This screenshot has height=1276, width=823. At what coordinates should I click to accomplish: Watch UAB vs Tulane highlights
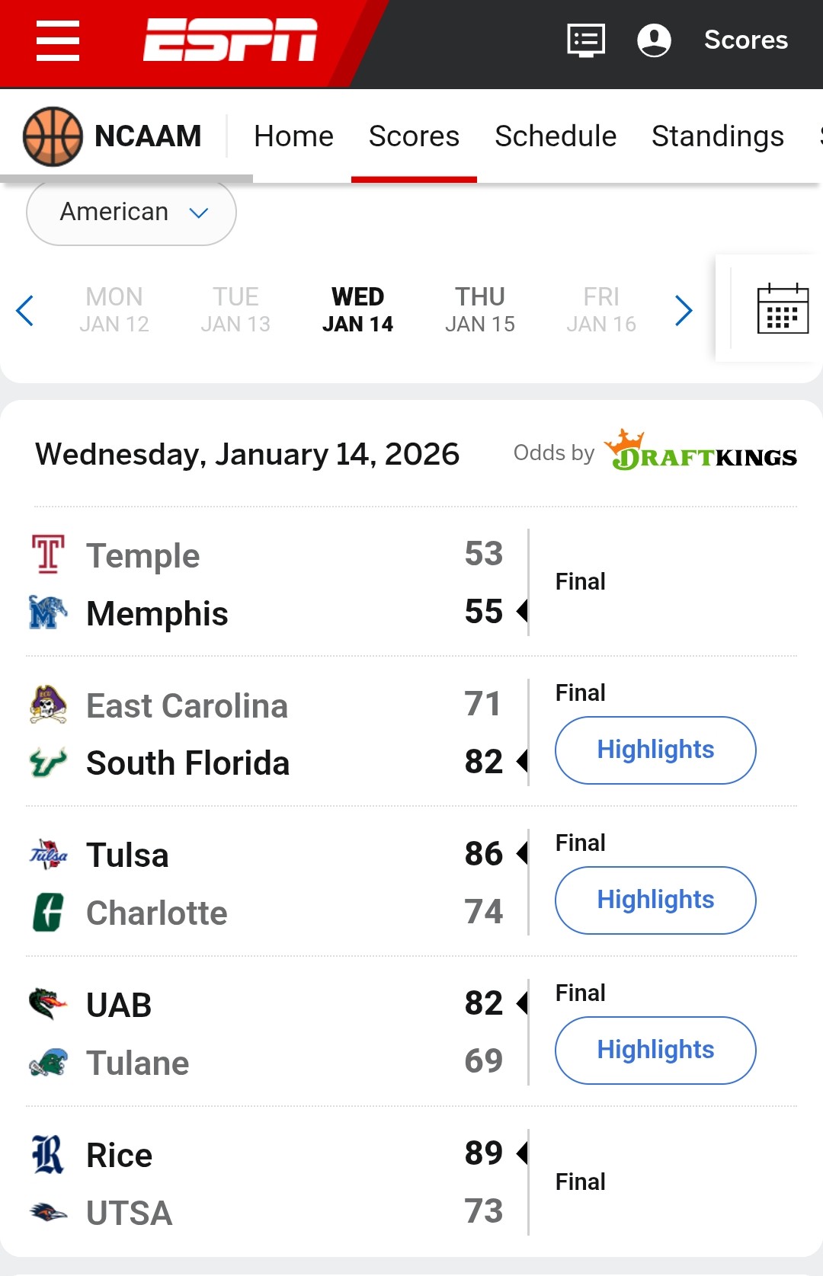[655, 1051]
